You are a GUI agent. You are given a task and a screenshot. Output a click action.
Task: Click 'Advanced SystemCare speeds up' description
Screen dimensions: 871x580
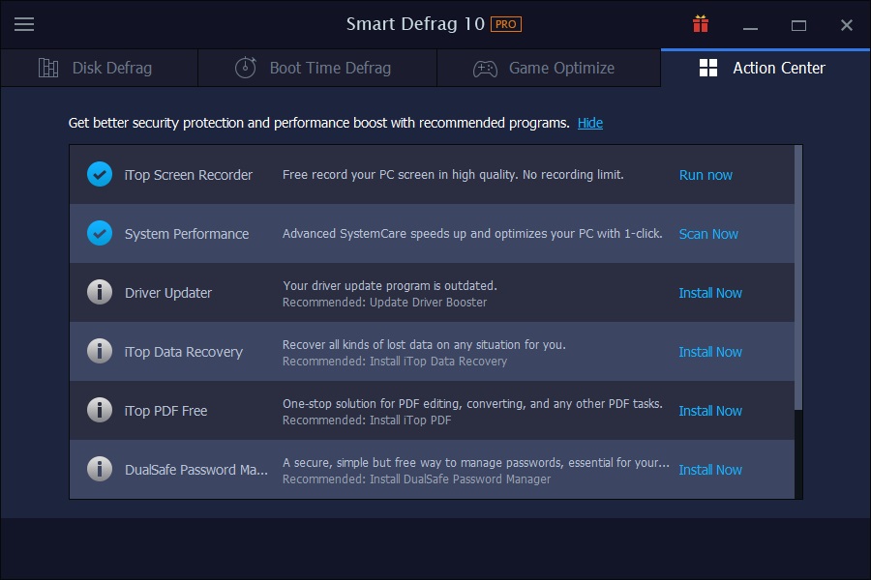[x=472, y=233]
